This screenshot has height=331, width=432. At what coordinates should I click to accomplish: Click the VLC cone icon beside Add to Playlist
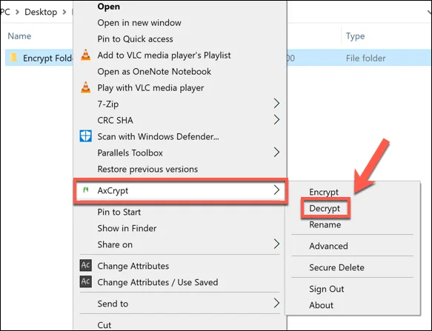(86, 55)
